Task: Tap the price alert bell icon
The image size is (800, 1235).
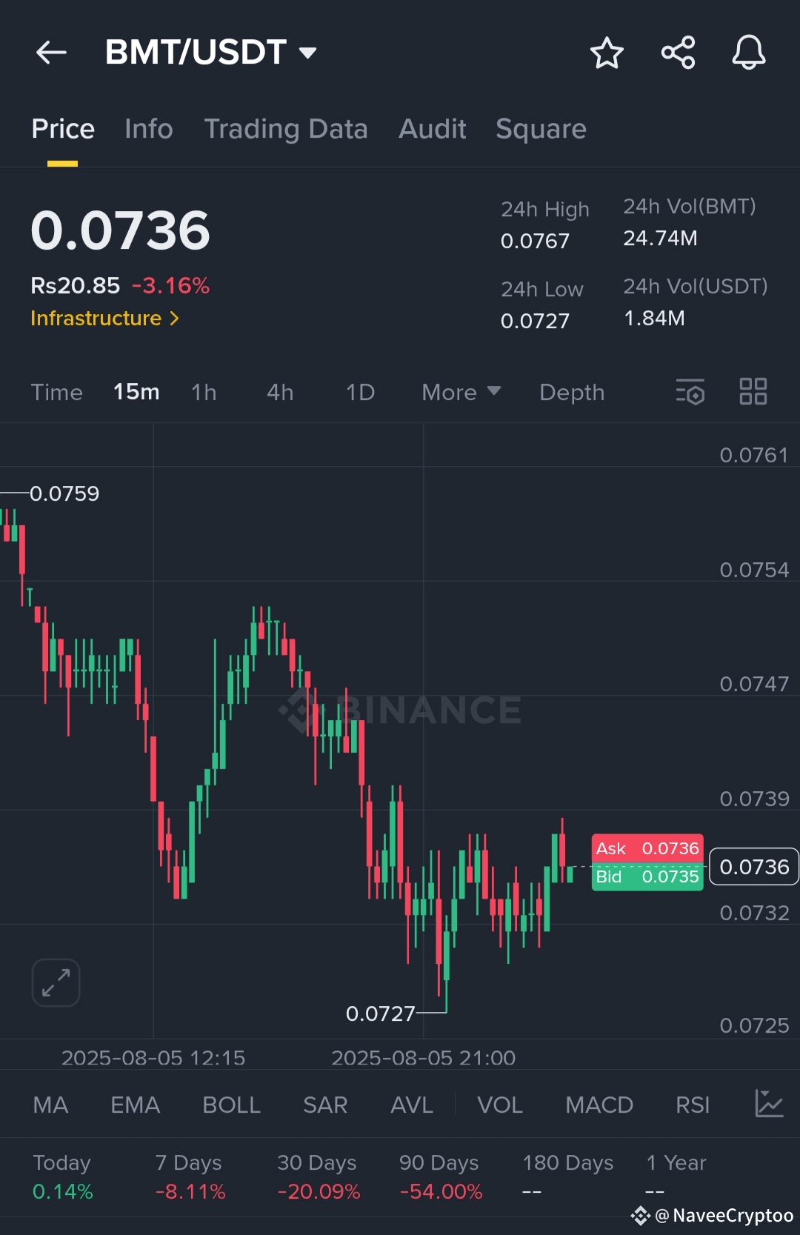Action: [x=748, y=53]
